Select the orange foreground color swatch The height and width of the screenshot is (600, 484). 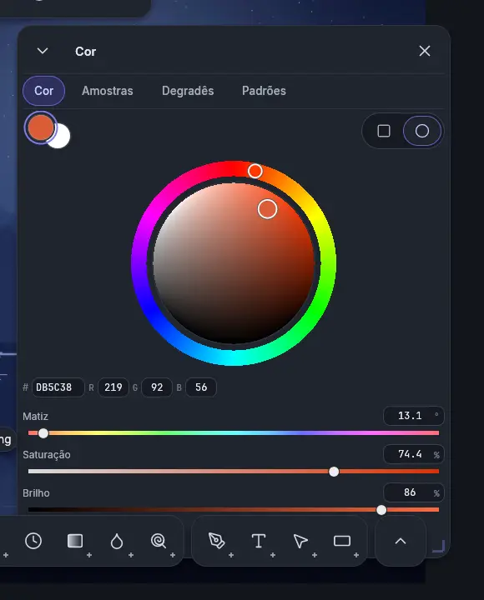coord(40,127)
